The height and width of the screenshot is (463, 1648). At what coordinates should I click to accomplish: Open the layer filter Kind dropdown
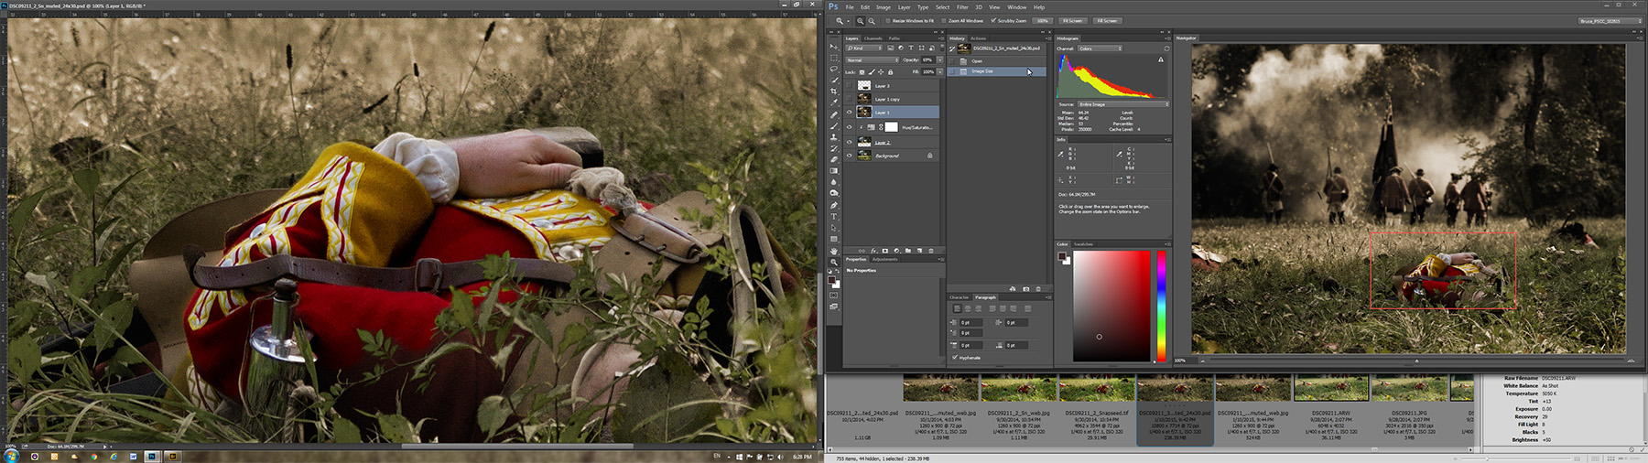coord(863,48)
